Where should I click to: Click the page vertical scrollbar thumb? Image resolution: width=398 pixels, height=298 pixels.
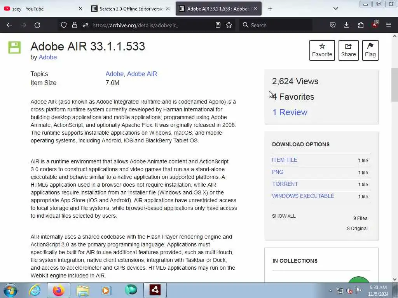coord(395,85)
